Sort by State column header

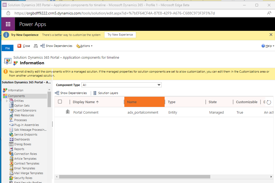pos(213,102)
